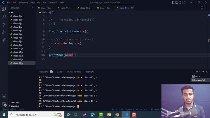Switch to the Problems panel tab
210x118 pixels.
click(43, 72)
